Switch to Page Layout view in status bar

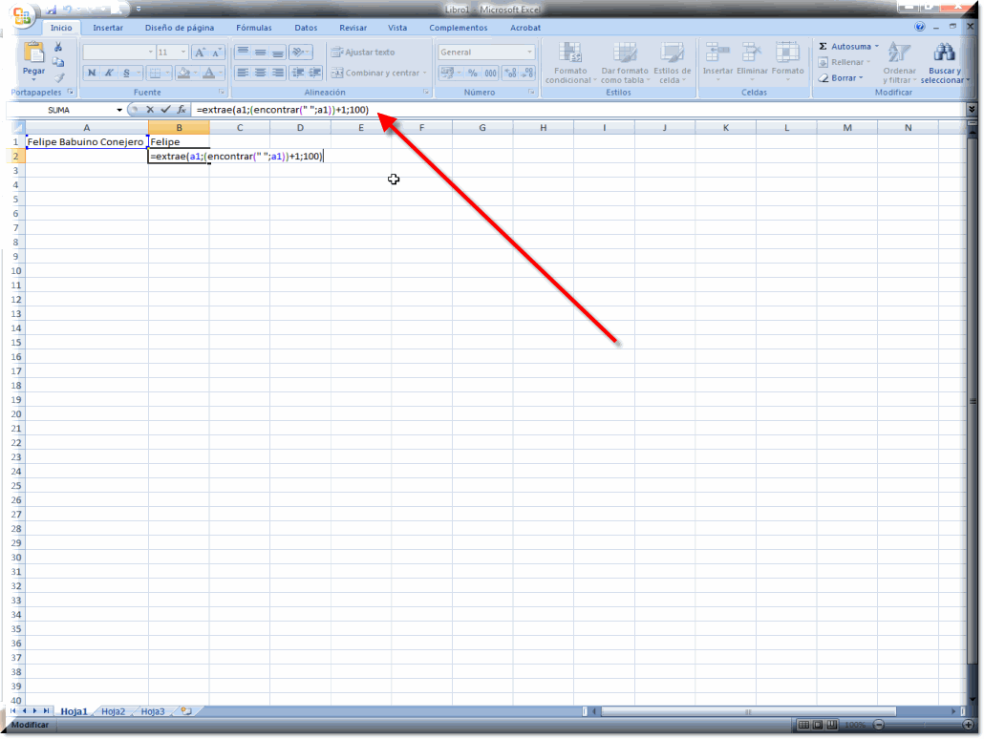pos(818,725)
